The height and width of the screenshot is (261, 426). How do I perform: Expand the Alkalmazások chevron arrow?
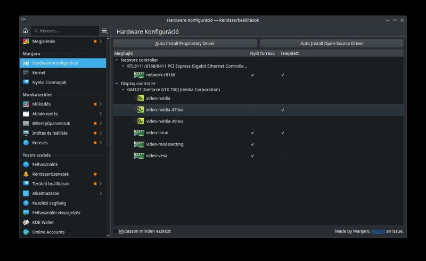[x=101, y=193]
